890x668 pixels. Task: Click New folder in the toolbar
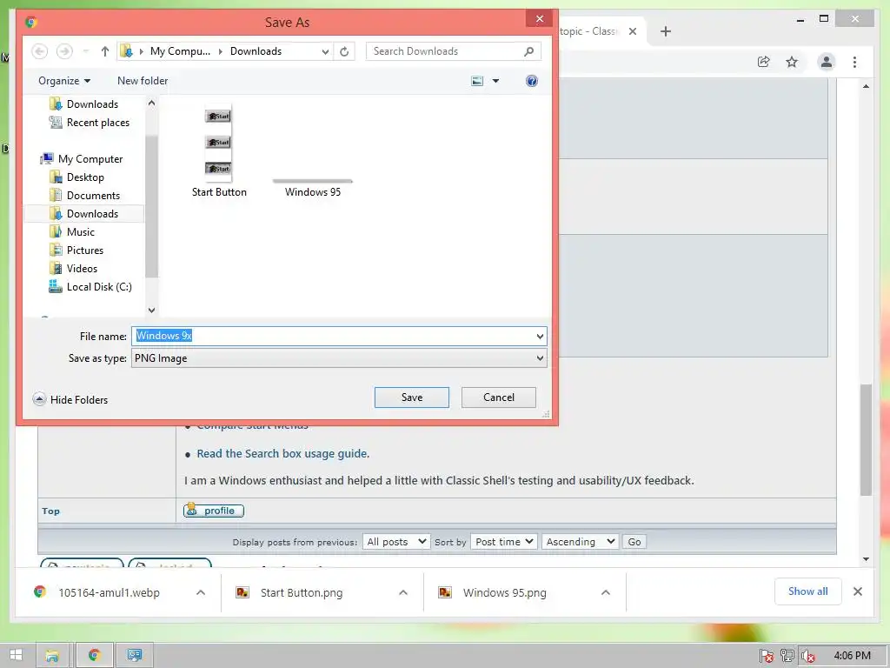point(143,81)
